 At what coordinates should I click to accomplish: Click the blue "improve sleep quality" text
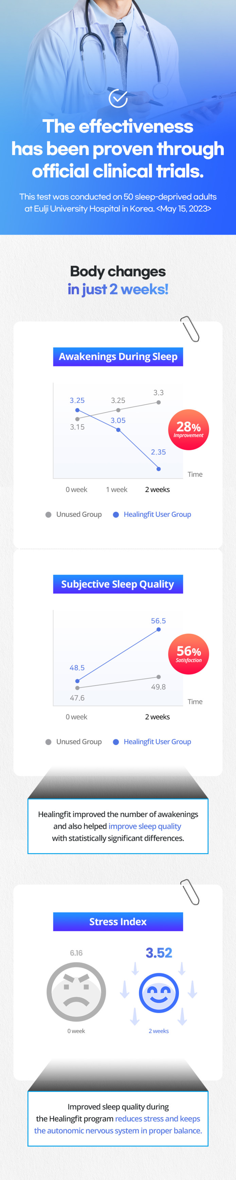[145, 826]
